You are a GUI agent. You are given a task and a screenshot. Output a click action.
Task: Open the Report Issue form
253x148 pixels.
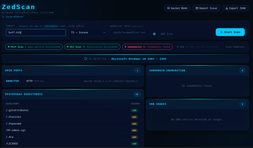pyautogui.click(x=206, y=8)
